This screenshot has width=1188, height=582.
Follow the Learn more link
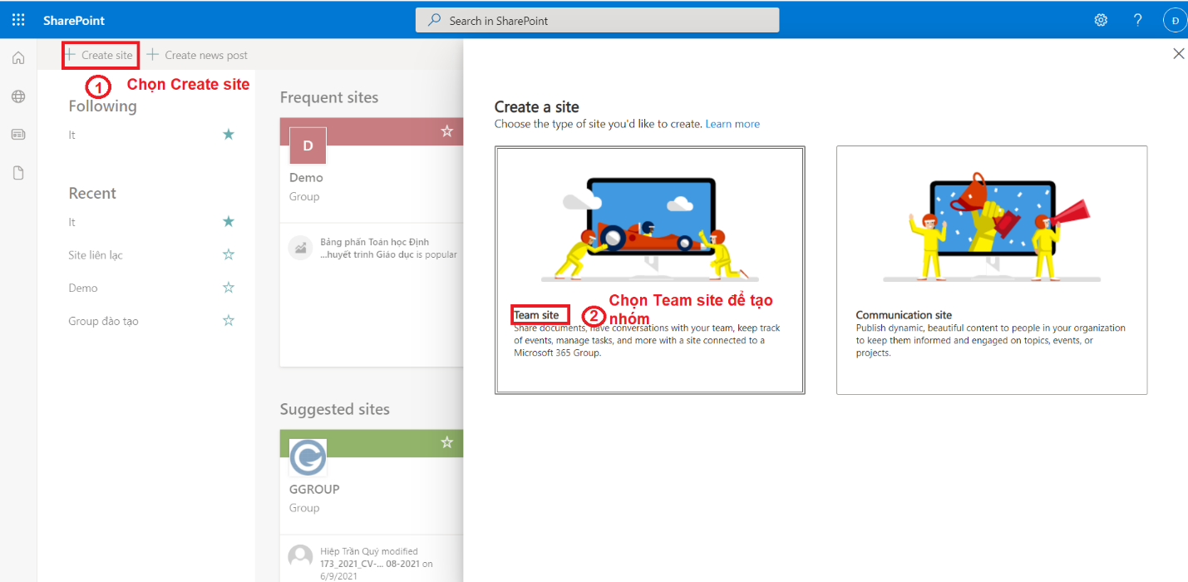pyautogui.click(x=732, y=124)
